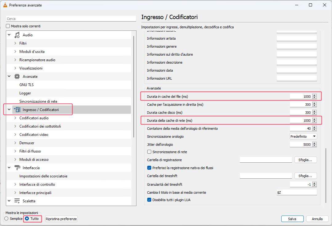Click the Ingresso / Codificatori category icon
332x226 pixels.
[17, 110]
